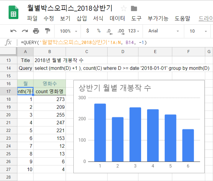Open the font size 10 dropdown
Viewport: 213px width, 181px height.
tap(198, 31)
